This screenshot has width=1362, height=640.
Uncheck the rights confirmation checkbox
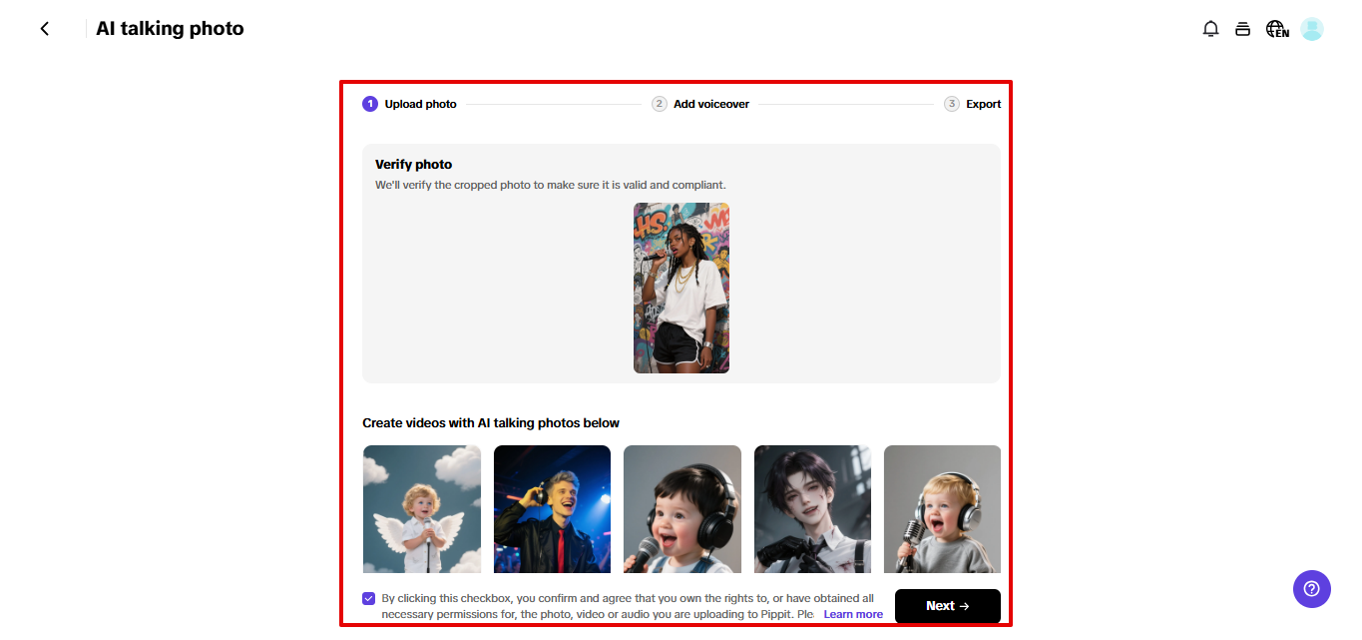click(369, 599)
